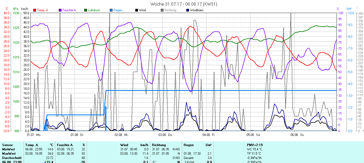The width and height of the screenshot is (364, 163).
Task: Click the Durchschnitt row label
Action: click(11, 158)
